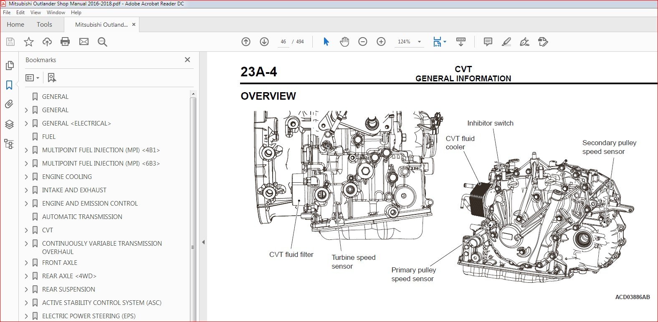This screenshot has height=322, width=658.
Task: Expand the ENGINE COOLING bookmark
Action: pyautogui.click(x=26, y=177)
